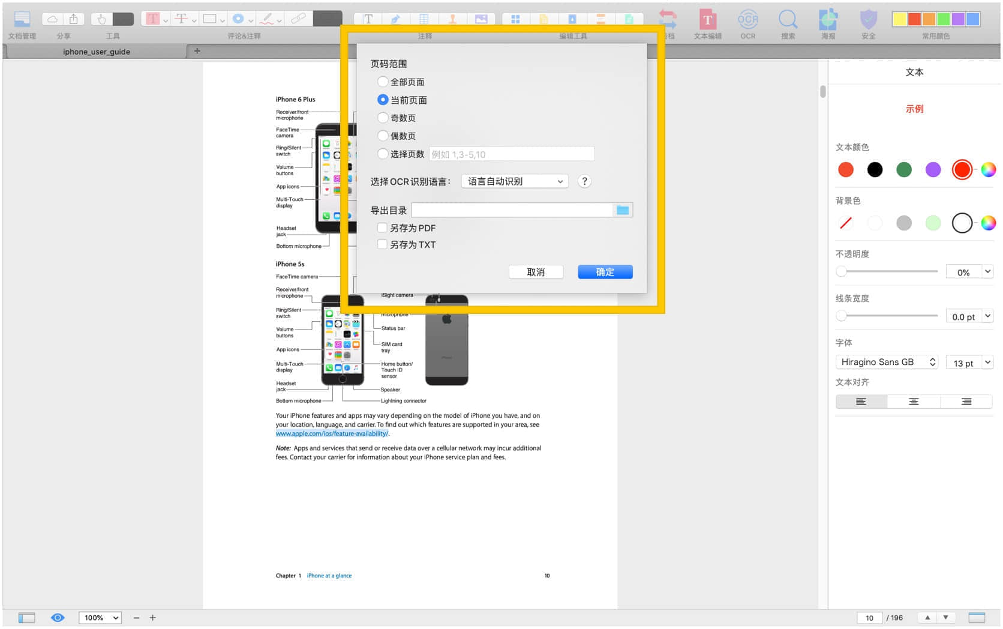Pick the yellow swatch in 常用颜色
The width and height of the screenshot is (1003, 629).
899,19
